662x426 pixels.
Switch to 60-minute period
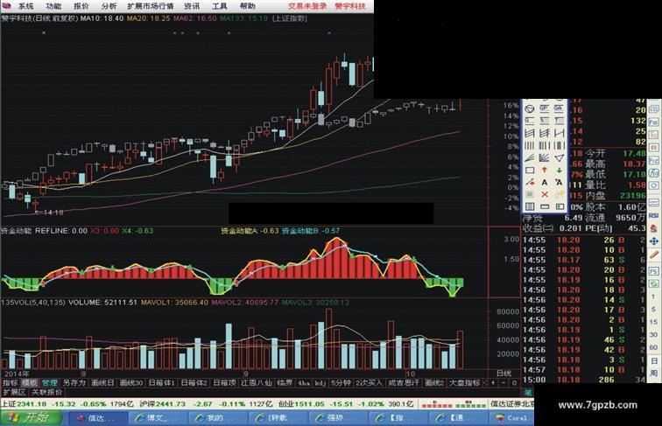(x=653, y=347)
